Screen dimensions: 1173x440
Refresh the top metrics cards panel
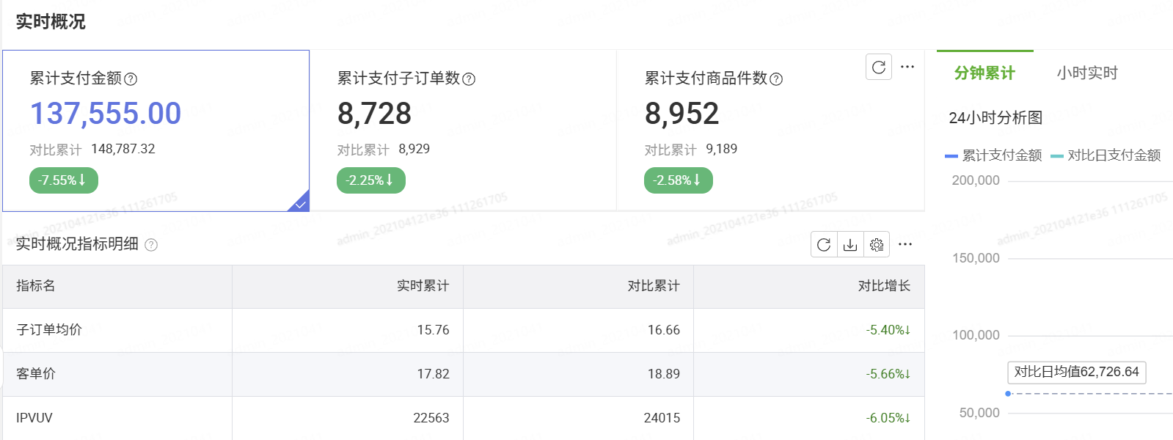[x=879, y=67]
